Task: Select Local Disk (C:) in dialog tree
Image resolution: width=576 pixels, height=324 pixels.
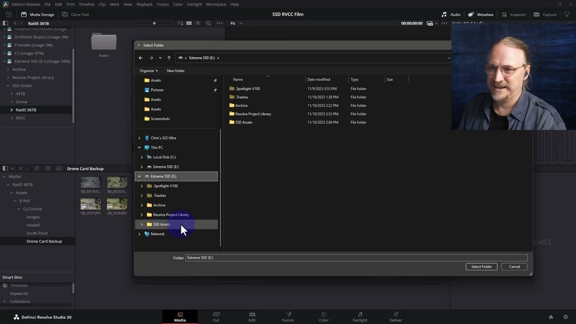Action: [x=164, y=157]
